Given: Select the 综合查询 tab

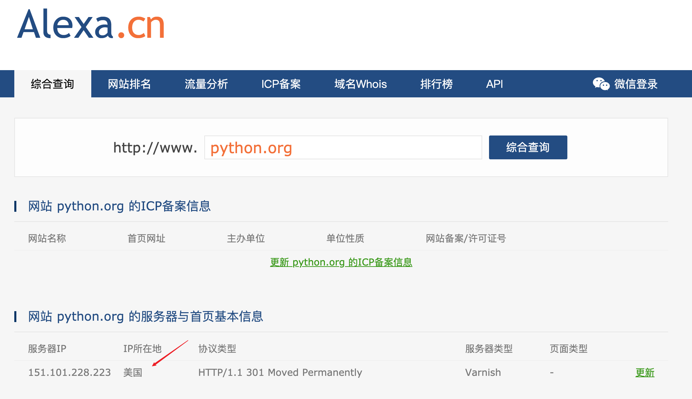Looking at the screenshot, I should pyautogui.click(x=52, y=84).
